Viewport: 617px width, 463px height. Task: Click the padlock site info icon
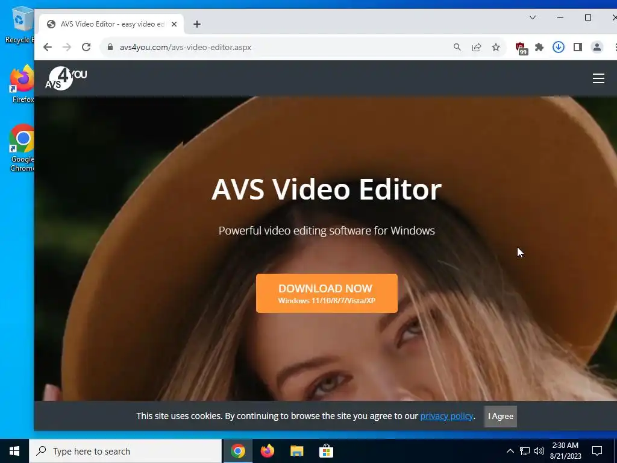click(x=110, y=47)
